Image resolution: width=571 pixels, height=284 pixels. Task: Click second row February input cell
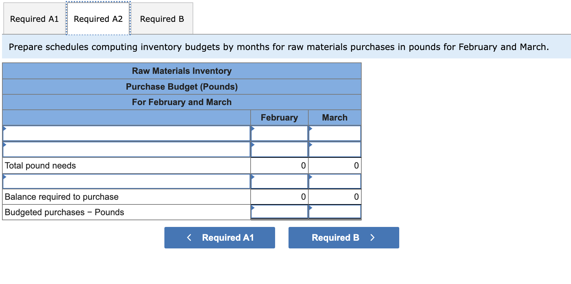click(279, 149)
